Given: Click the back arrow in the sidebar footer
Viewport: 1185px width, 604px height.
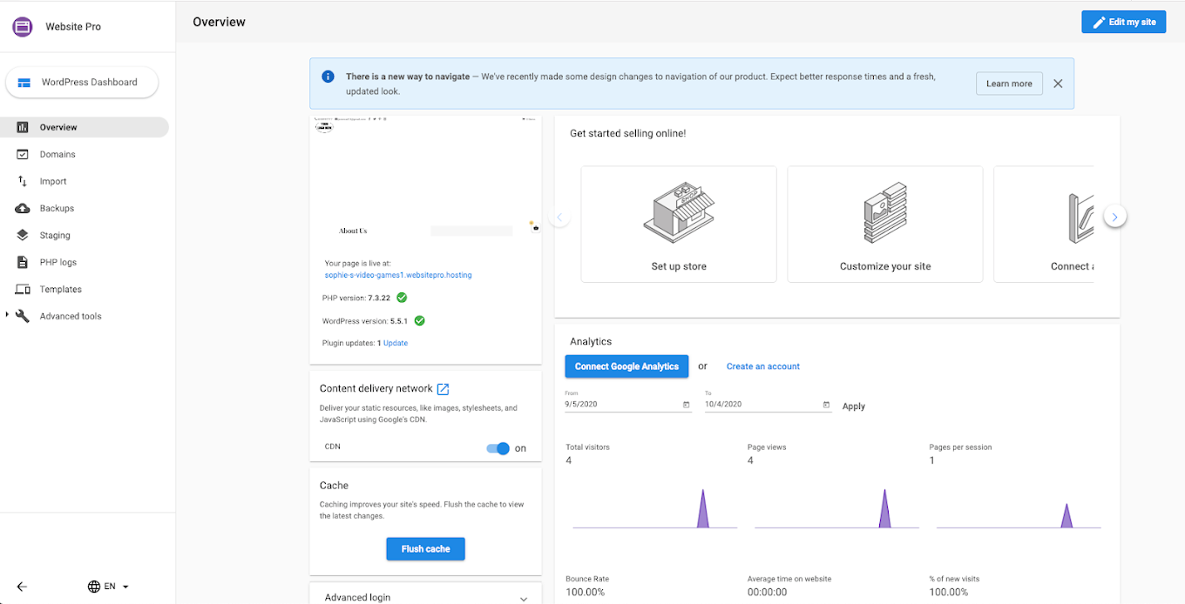Looking at the screenshot, I should coord(22,587).
